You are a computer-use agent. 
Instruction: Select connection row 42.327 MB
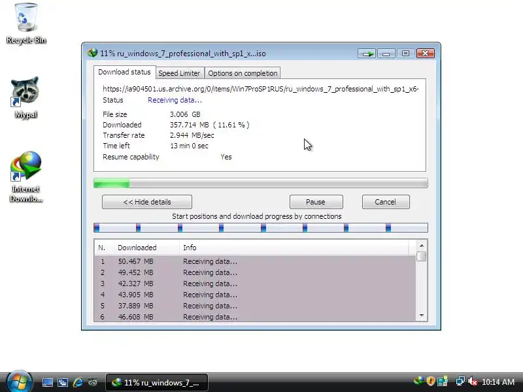point(255,284)
